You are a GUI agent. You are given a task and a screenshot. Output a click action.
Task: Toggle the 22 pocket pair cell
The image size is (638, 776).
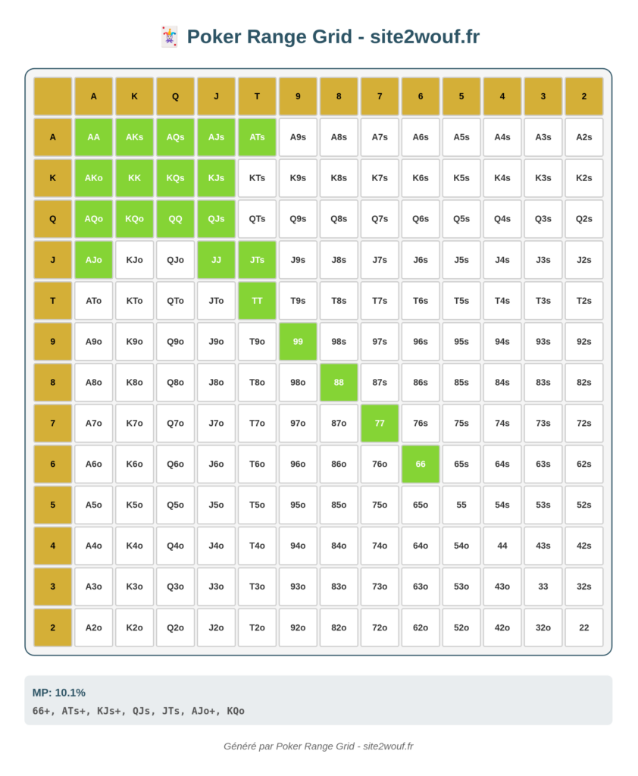584,627
